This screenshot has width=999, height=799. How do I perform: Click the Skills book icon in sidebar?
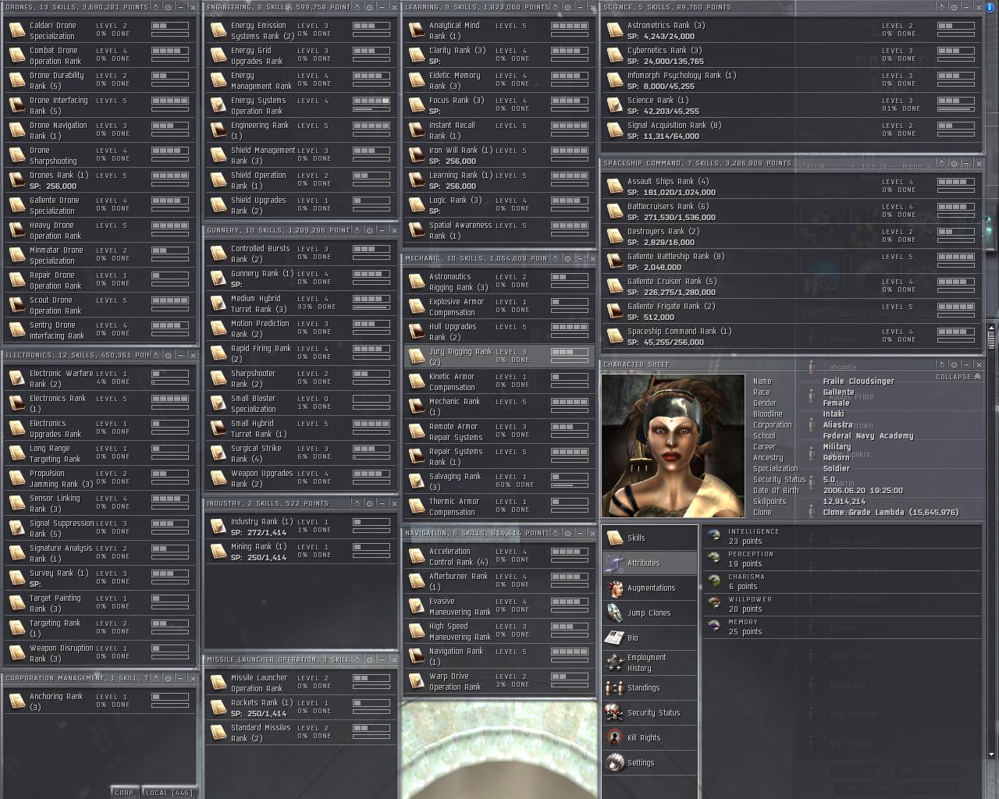(x=615, y=538)
